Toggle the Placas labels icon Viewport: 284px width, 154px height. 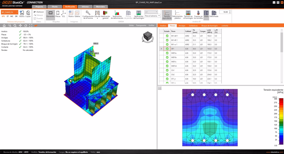[x=58, y=14]
